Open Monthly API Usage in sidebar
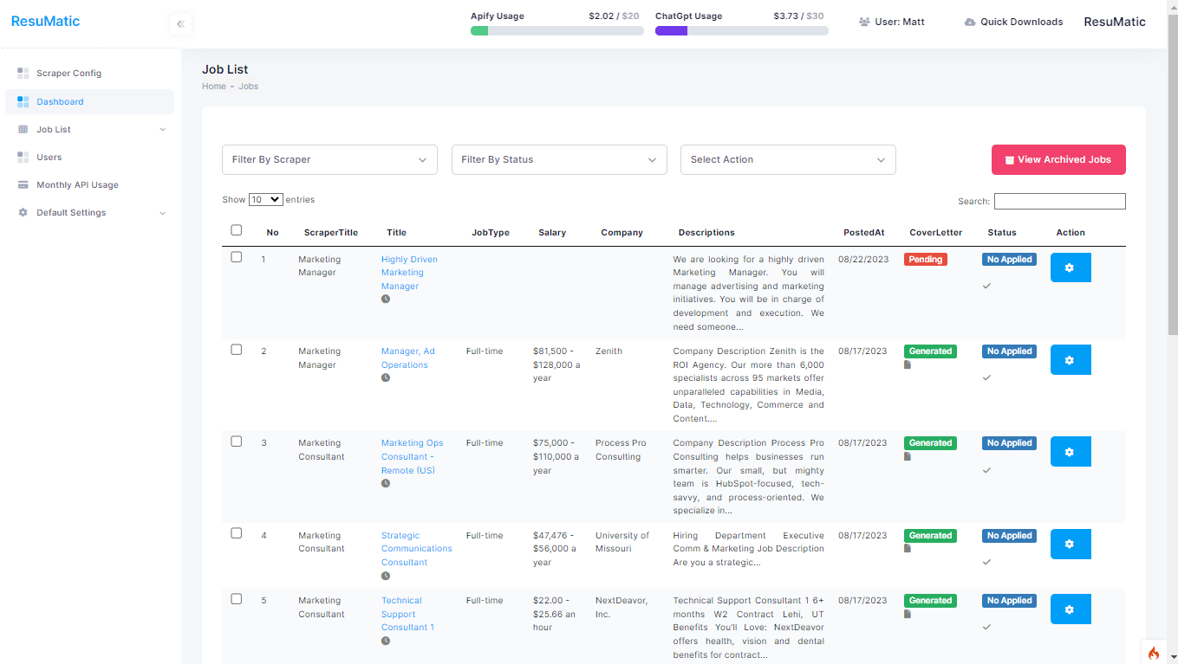The height and width of the screenshot is (664, 1178). point(89,185)
